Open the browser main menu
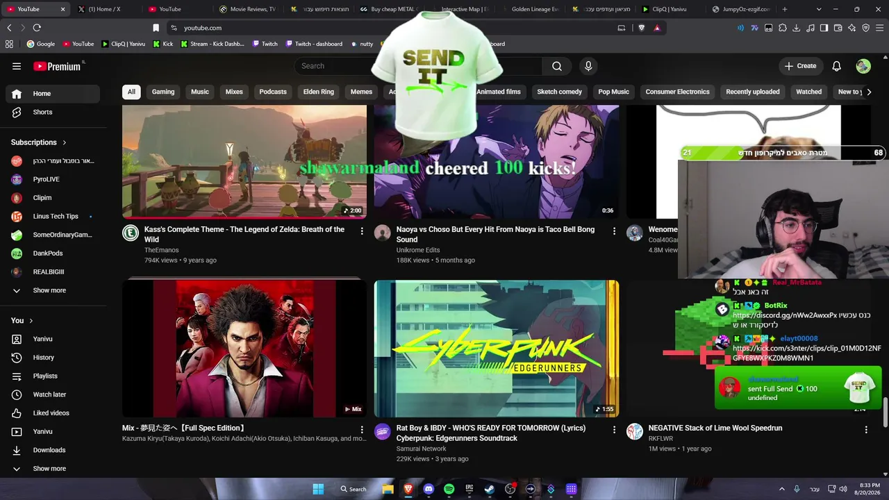The width and height of the screenshot is (889, 500). 880,28
